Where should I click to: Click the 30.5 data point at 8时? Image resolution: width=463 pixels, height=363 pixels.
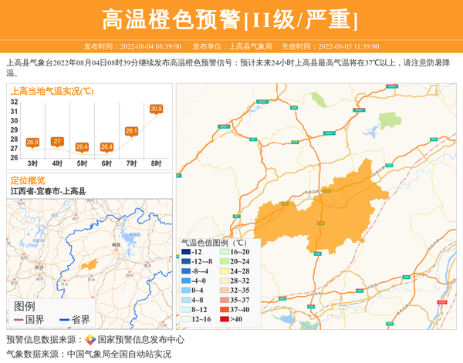tap(156, 109)
